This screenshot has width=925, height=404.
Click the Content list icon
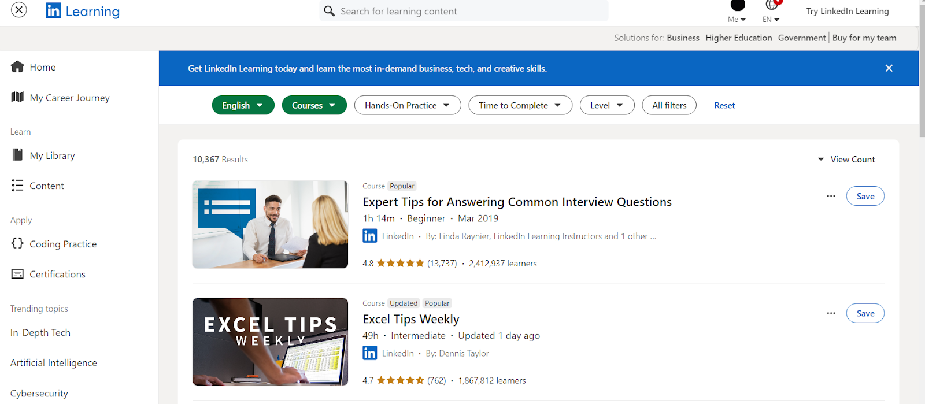[17, 185]
